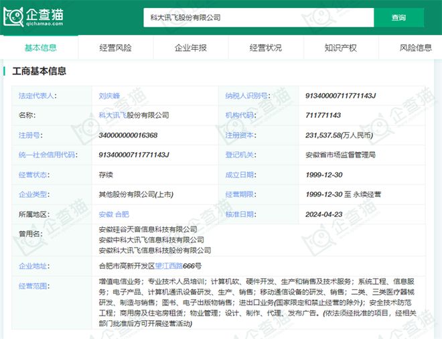
Task: Click former name 安徽硅谷天音信息科技有限公司
Action: click(148, 229)
